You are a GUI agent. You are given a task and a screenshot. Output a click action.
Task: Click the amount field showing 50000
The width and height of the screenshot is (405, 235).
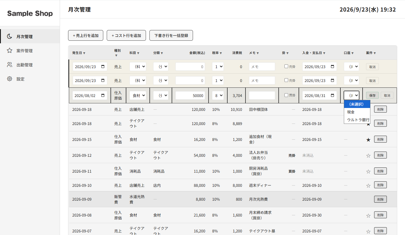tap(190, 96)
